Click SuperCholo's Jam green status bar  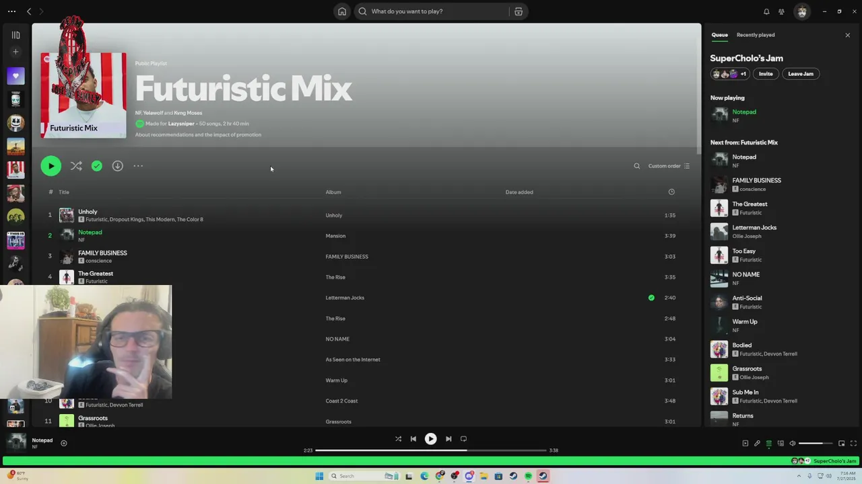[x=431, y=461]
